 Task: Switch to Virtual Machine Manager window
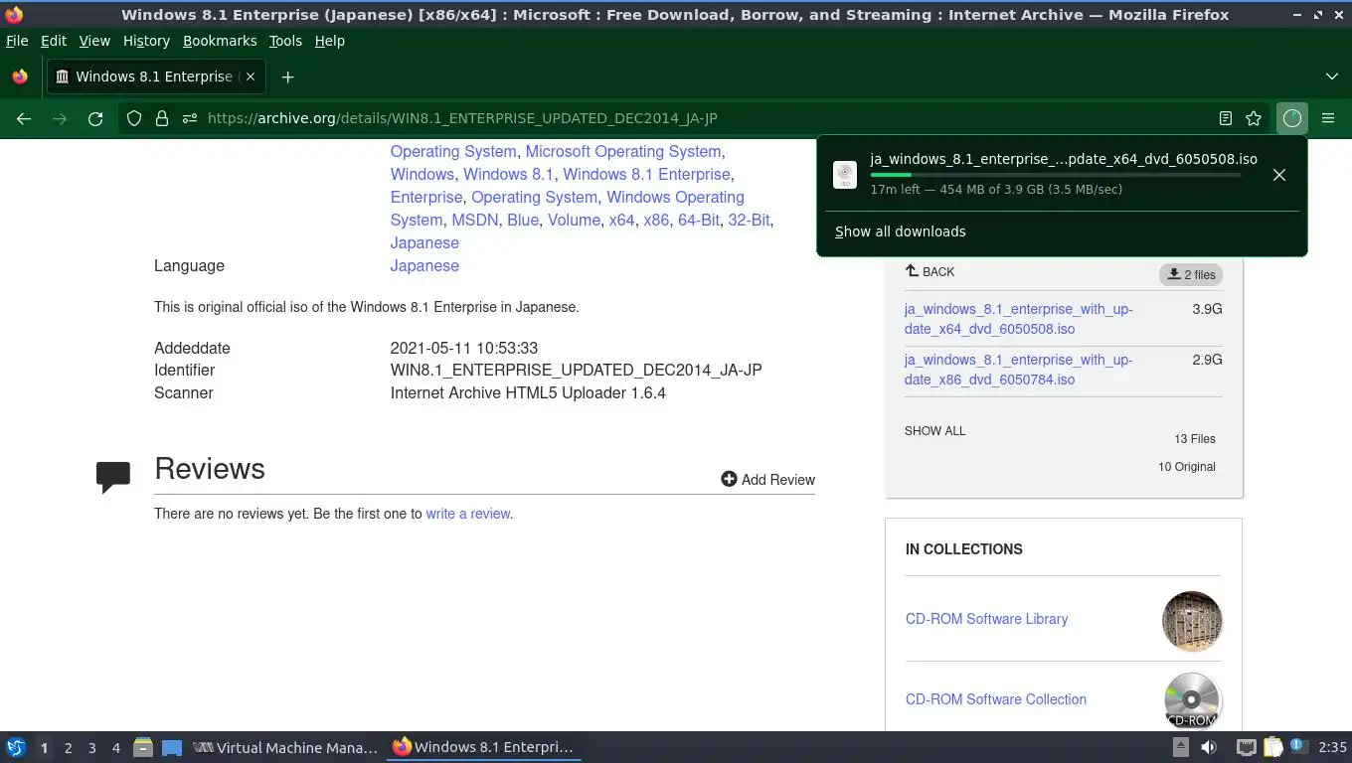[285, 747]
